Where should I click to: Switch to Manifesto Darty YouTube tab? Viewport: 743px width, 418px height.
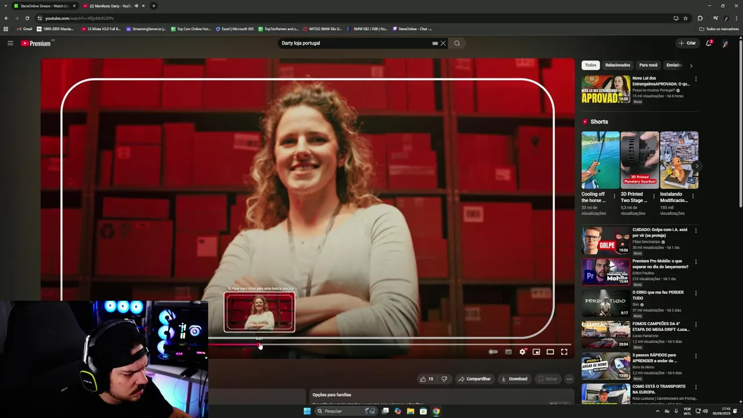pyautogui.click(x=110, y=6)
